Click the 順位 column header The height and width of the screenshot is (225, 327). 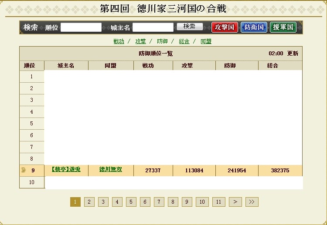[29, 66]
